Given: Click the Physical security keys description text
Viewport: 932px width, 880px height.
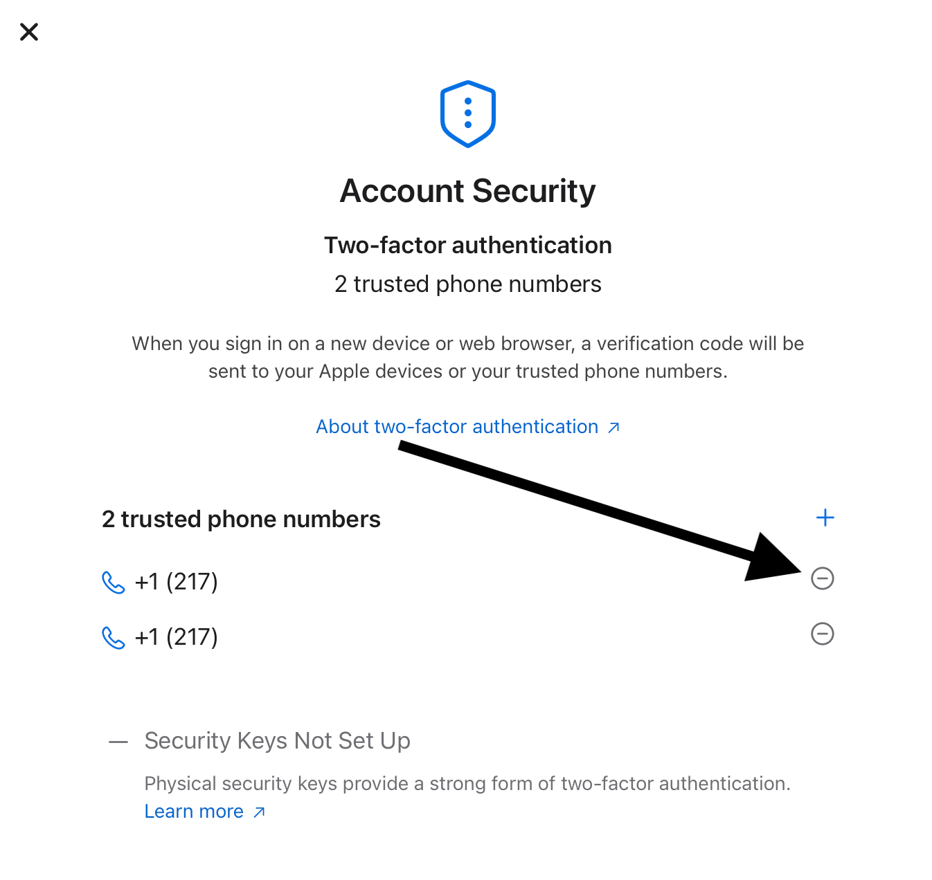Looking at the screenshot, I should [467, 784].
